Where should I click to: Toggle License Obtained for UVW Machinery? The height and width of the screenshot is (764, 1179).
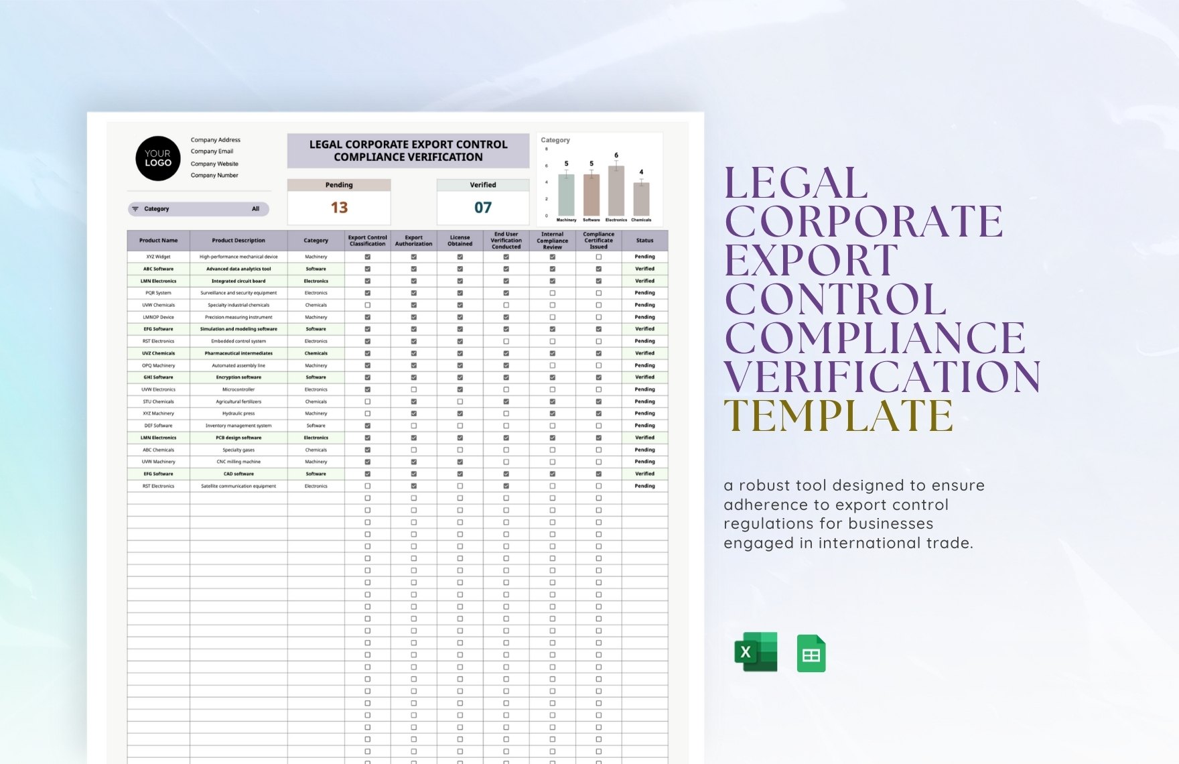460,462
